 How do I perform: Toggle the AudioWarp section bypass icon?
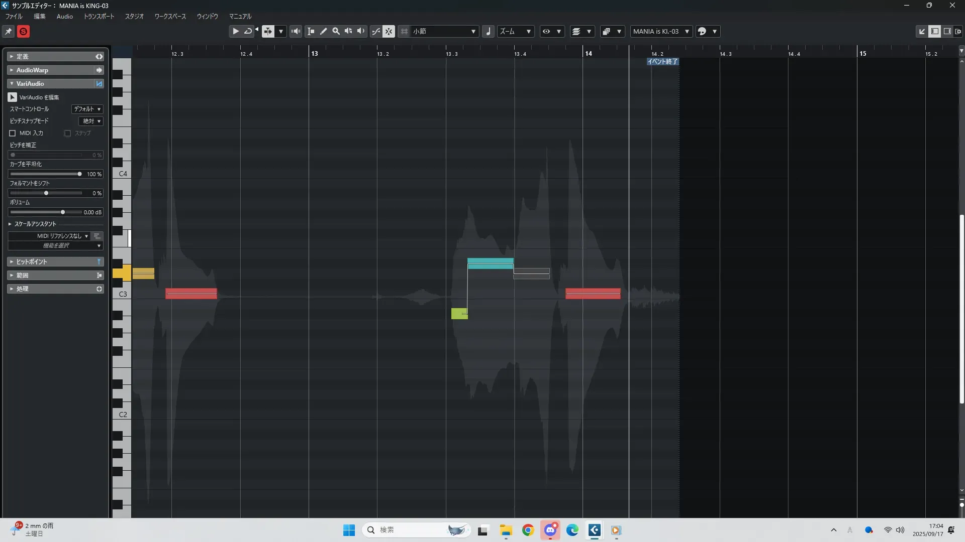point(99,70)
